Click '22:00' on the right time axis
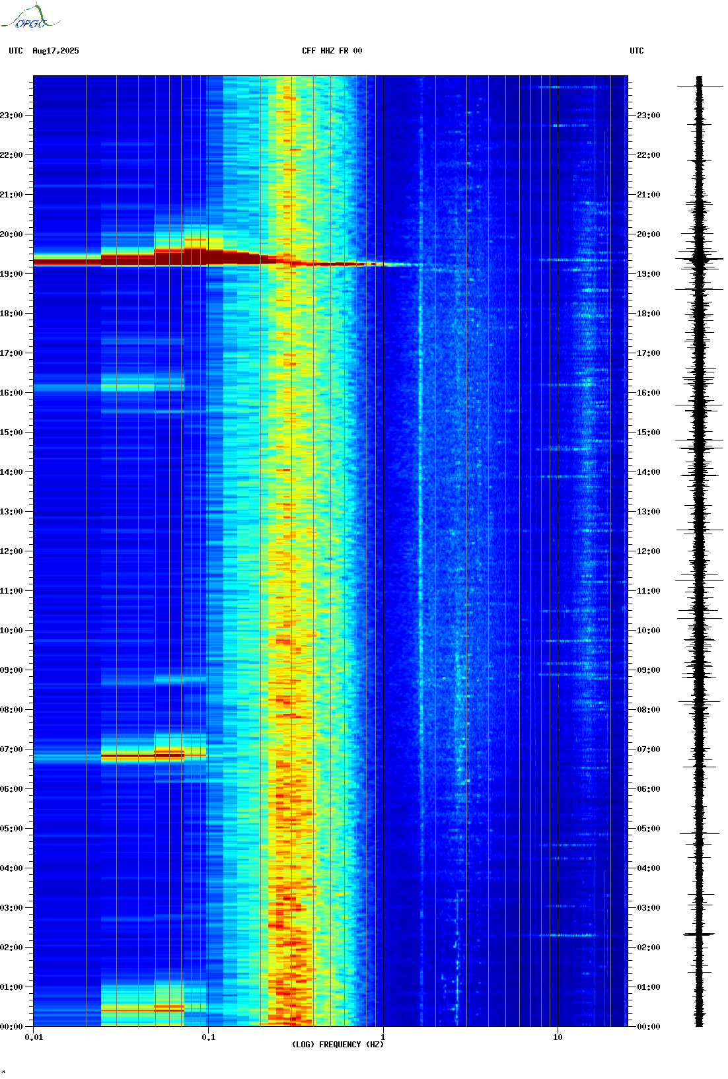728x1079 pixels. tap(649, 155)
